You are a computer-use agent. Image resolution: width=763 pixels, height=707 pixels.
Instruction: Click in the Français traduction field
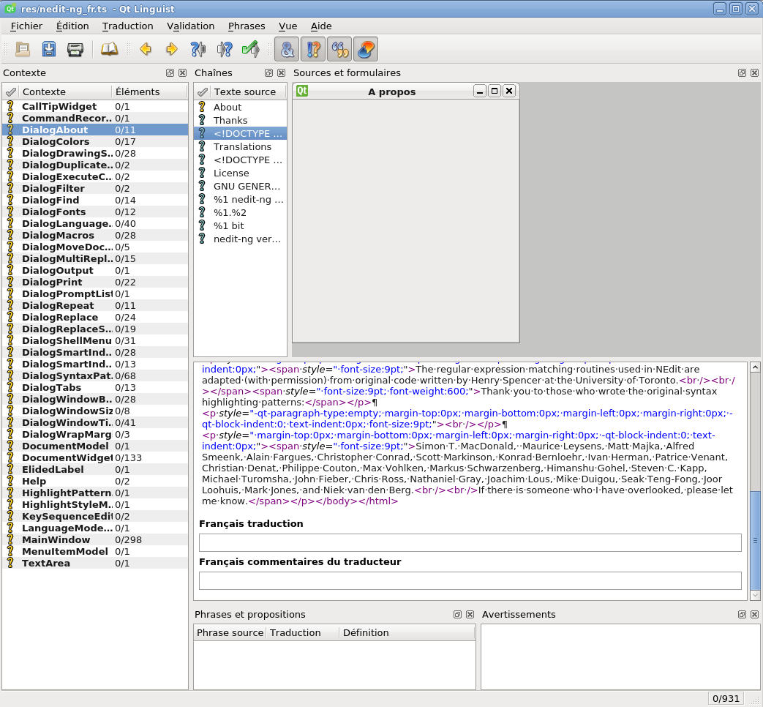point(470,542)
